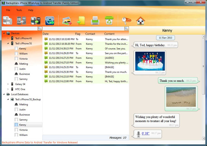
Task: Click the chat preview scrollbar thumb
Action: pyautogui.click(x=204, y=66)
